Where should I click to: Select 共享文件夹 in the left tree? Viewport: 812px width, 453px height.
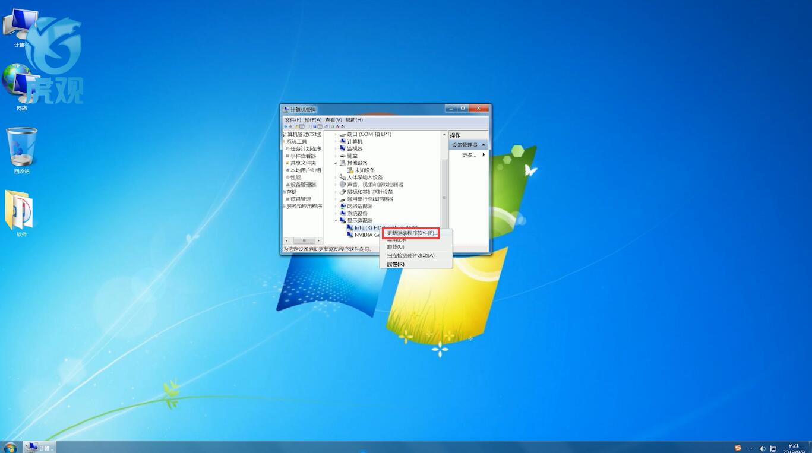tap(303, 163)
